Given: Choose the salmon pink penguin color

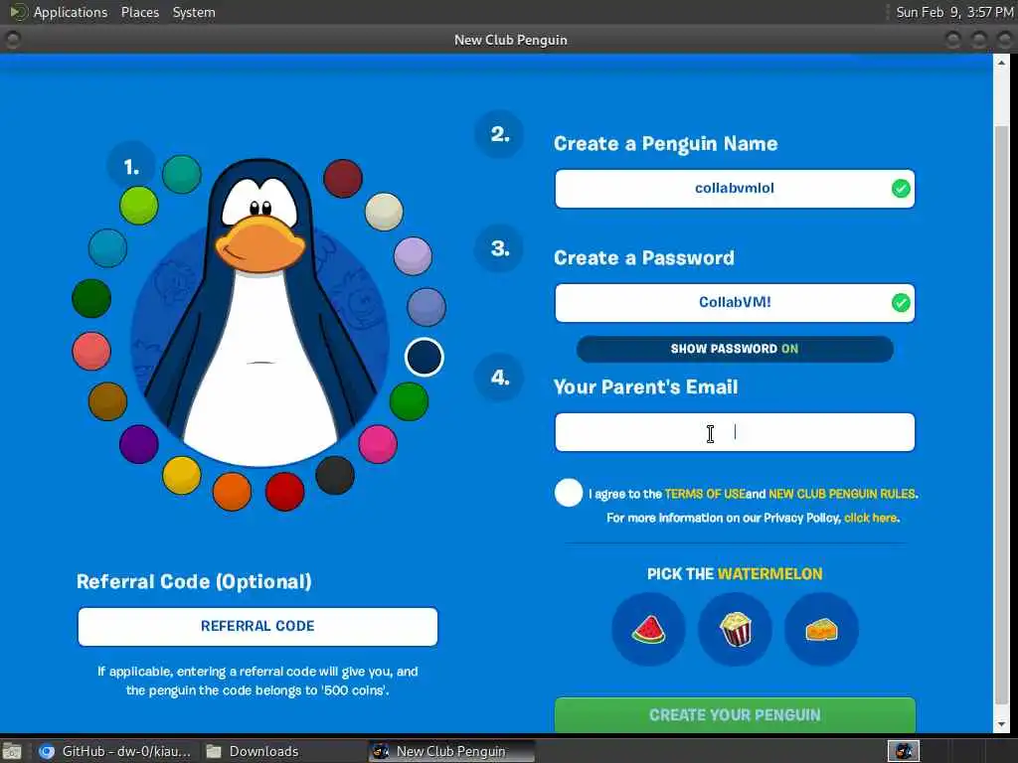Looking at the screenshot, I should (x=90, y=351).
